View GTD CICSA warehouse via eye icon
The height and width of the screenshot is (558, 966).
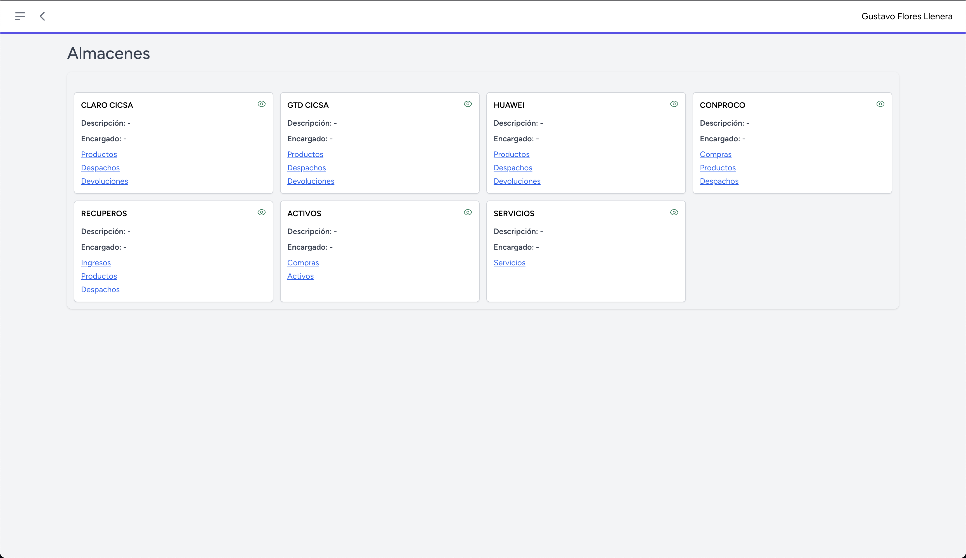[468, 104]
